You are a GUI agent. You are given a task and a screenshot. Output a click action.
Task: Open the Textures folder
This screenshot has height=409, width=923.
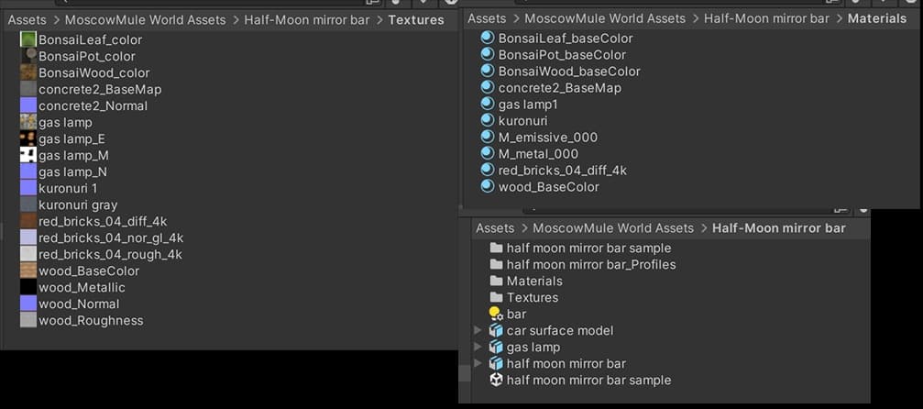[x=532, y=297]
